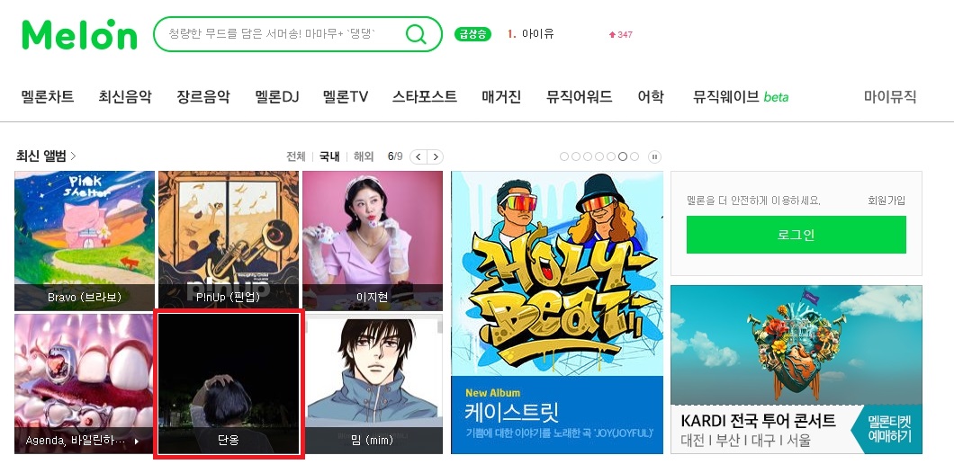Expand 최신 앨범 section via chevron
The width and height of the screenshot is (954, 473).
(73, 156)
